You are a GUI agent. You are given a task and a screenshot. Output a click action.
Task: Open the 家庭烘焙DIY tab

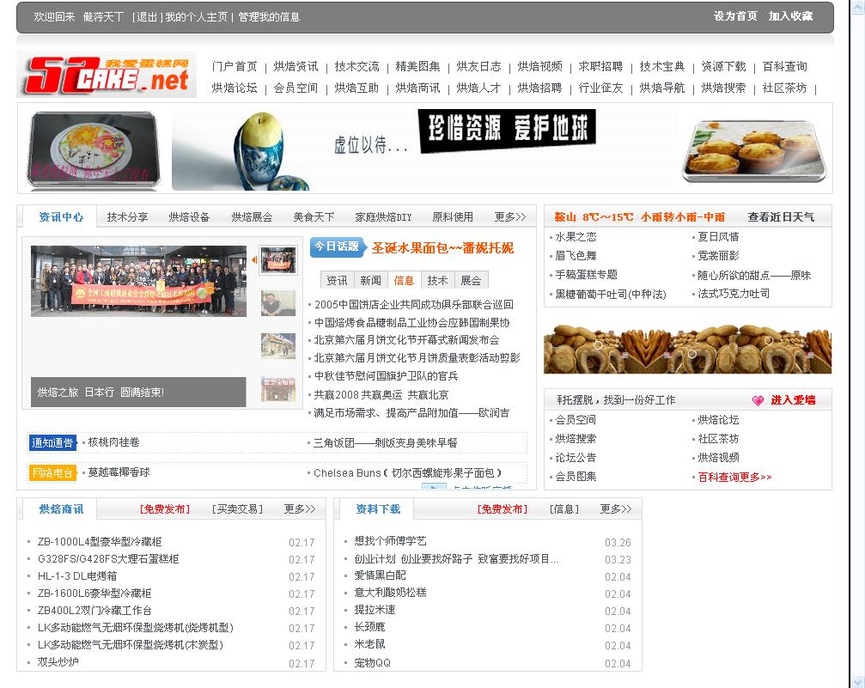[383, 216]
